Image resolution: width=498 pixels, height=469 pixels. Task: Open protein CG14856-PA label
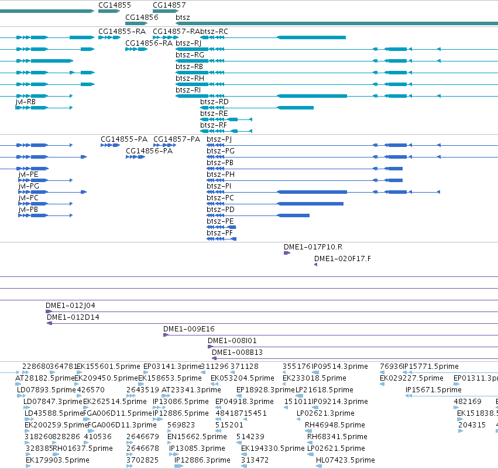click(149, 151)
